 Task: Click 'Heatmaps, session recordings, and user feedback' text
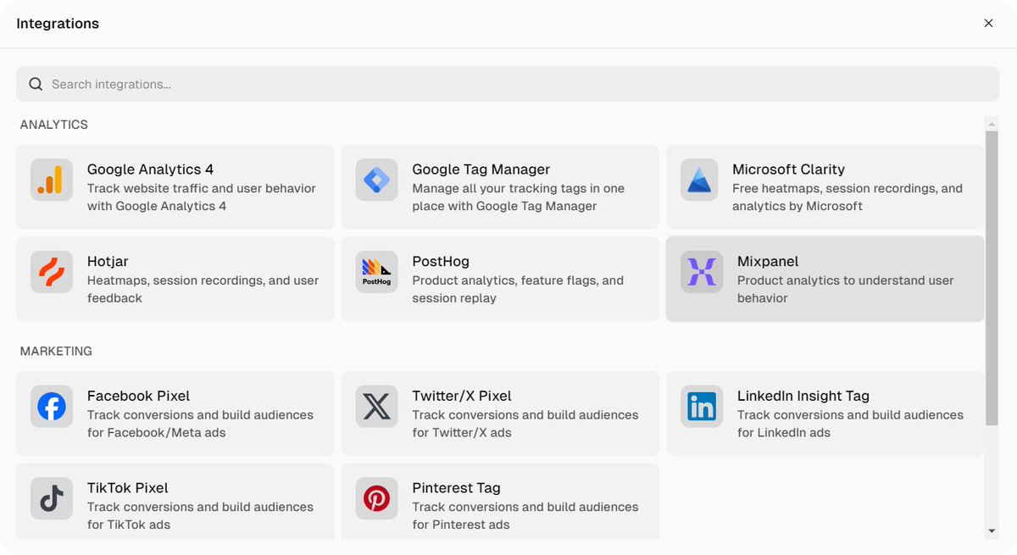[203, 289]
